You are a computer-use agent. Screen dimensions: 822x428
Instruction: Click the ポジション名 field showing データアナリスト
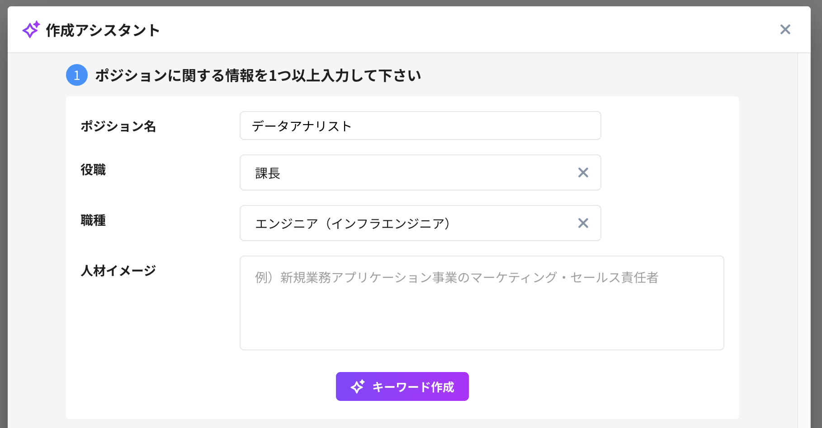click(x=420, y=126)
